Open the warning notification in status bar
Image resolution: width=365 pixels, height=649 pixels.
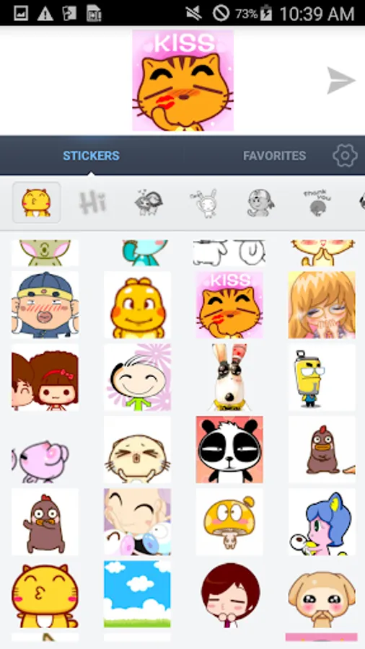coord(45,14)
